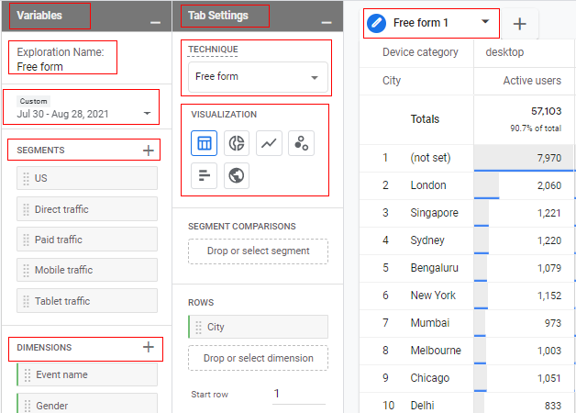Add a new tab with plus button
576x413 pixels.
519,24
